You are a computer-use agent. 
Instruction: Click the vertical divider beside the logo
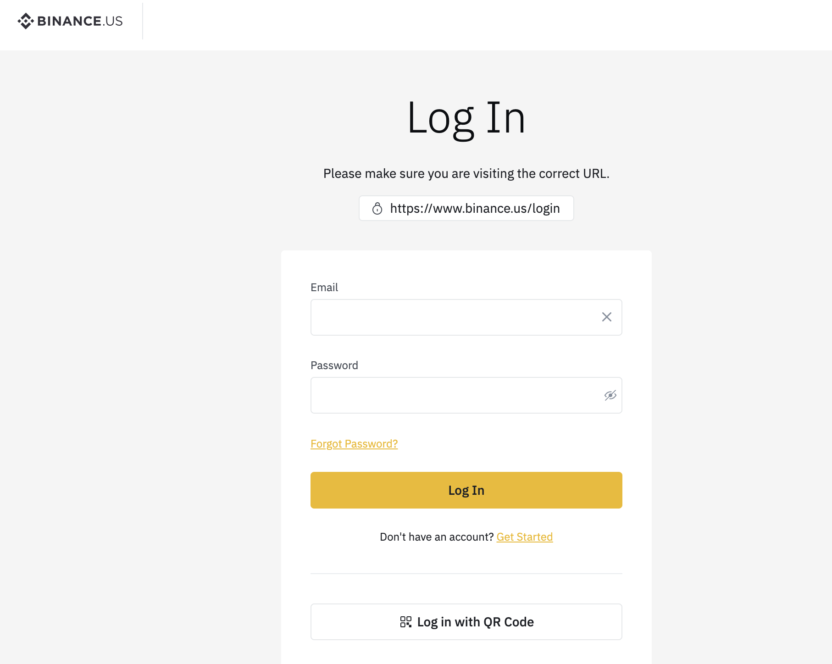pyautogui.click(x=143, y=21)
